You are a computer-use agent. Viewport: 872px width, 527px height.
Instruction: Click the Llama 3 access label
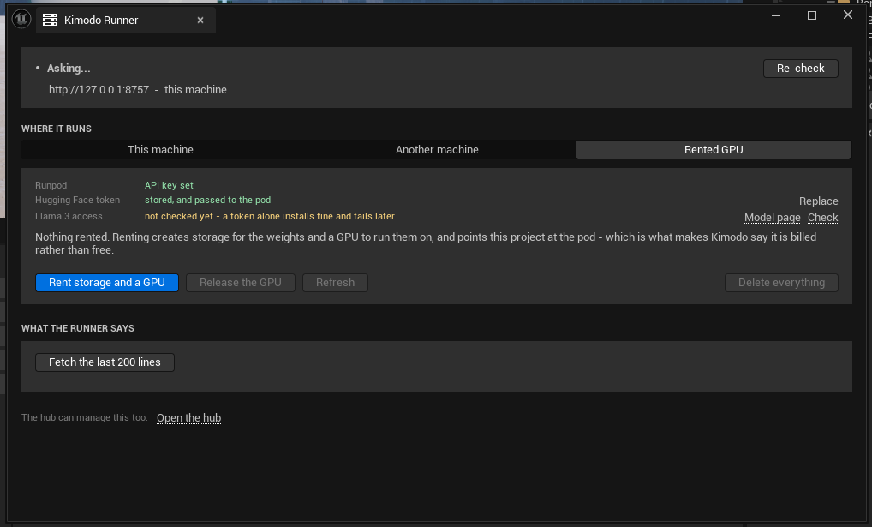[69, 217]
